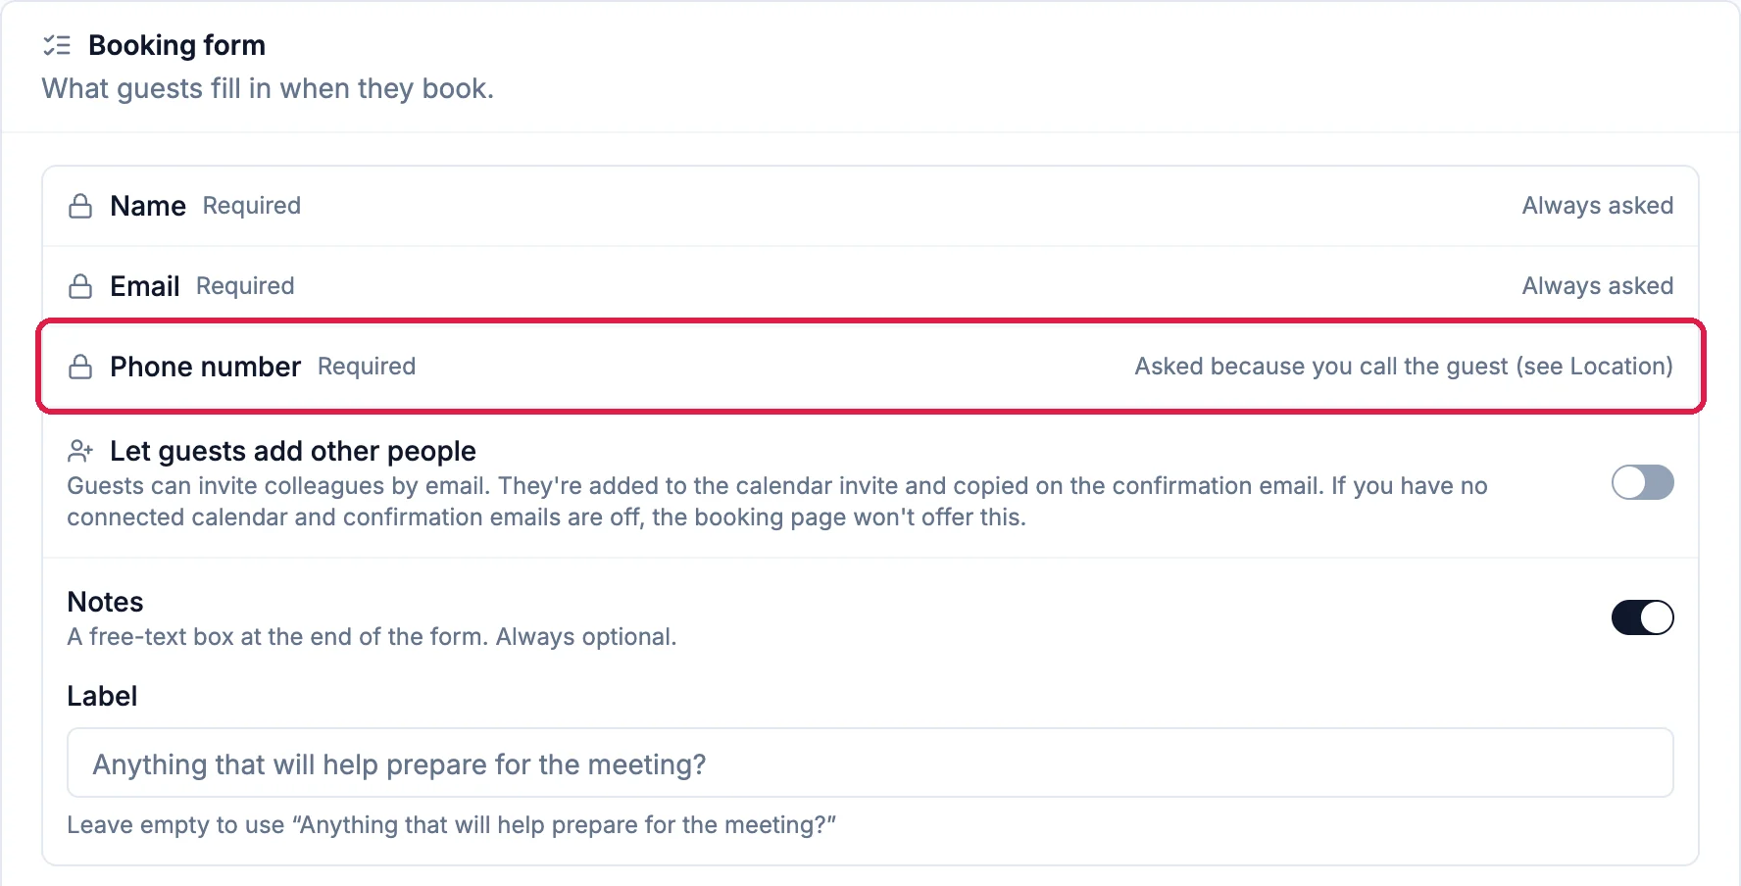Click 'Always asked' in the Name row
1741x886 pixels.
click(1598, 206)
